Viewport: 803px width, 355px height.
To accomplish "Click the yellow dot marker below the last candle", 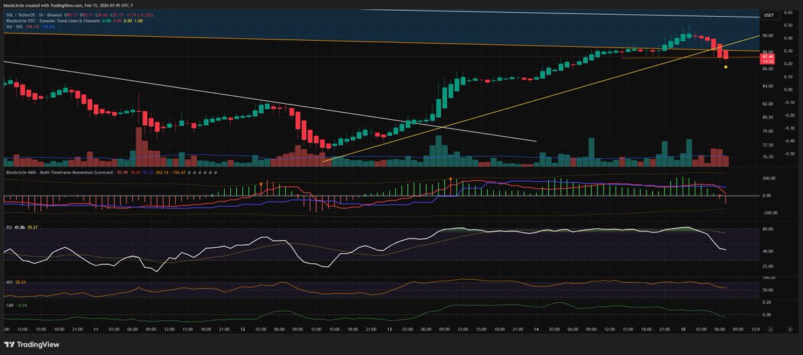I will [726, 67].
